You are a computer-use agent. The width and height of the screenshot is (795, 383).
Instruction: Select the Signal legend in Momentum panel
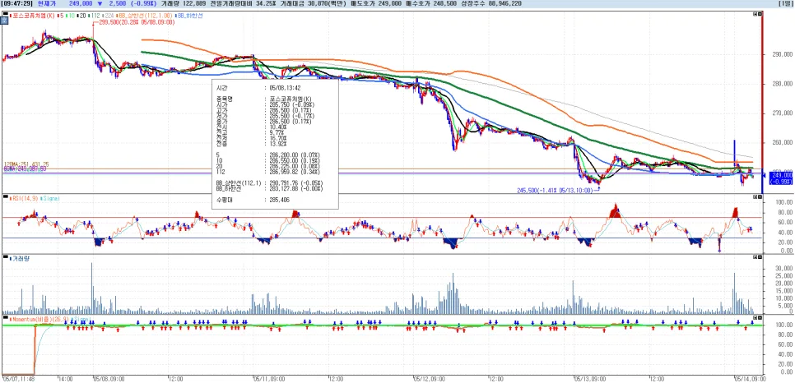[x=80, y=320]
